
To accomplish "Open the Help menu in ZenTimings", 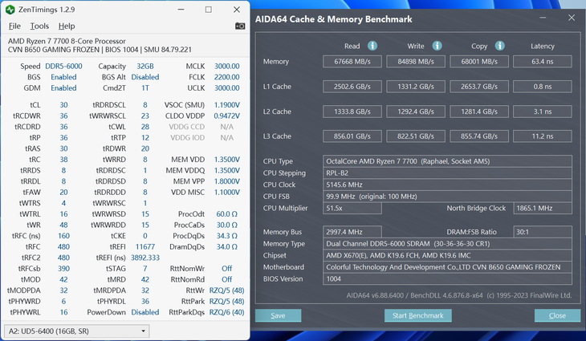I will click(67, 26).
